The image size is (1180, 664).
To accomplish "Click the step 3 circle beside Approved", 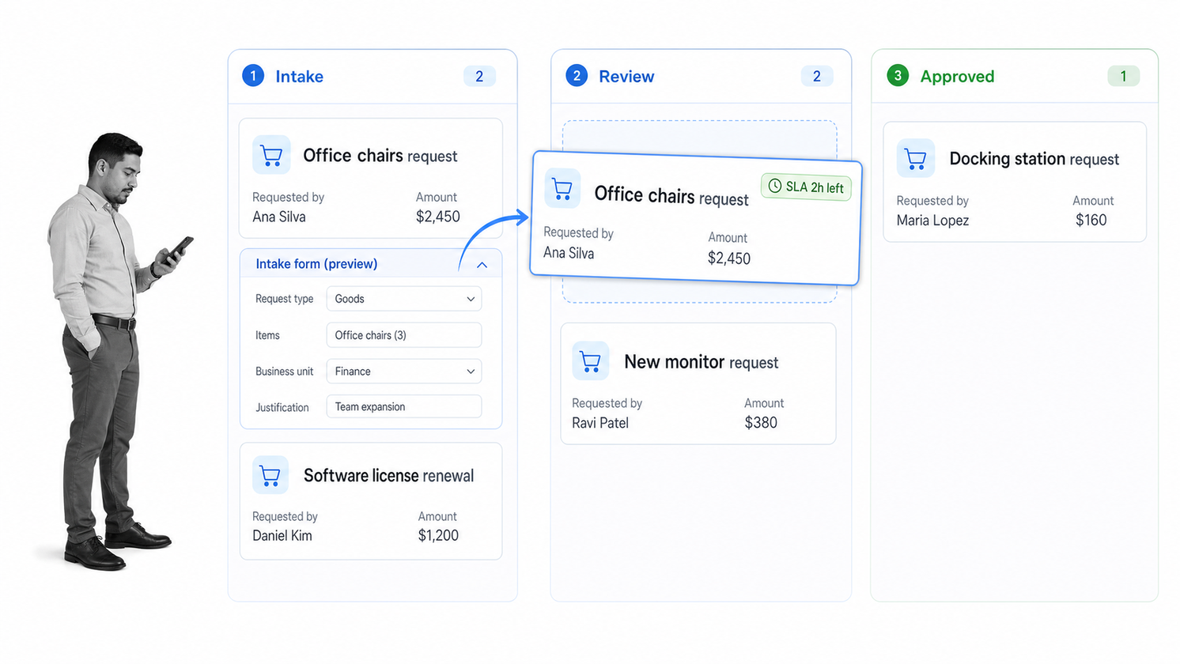I will coord(898,76).
